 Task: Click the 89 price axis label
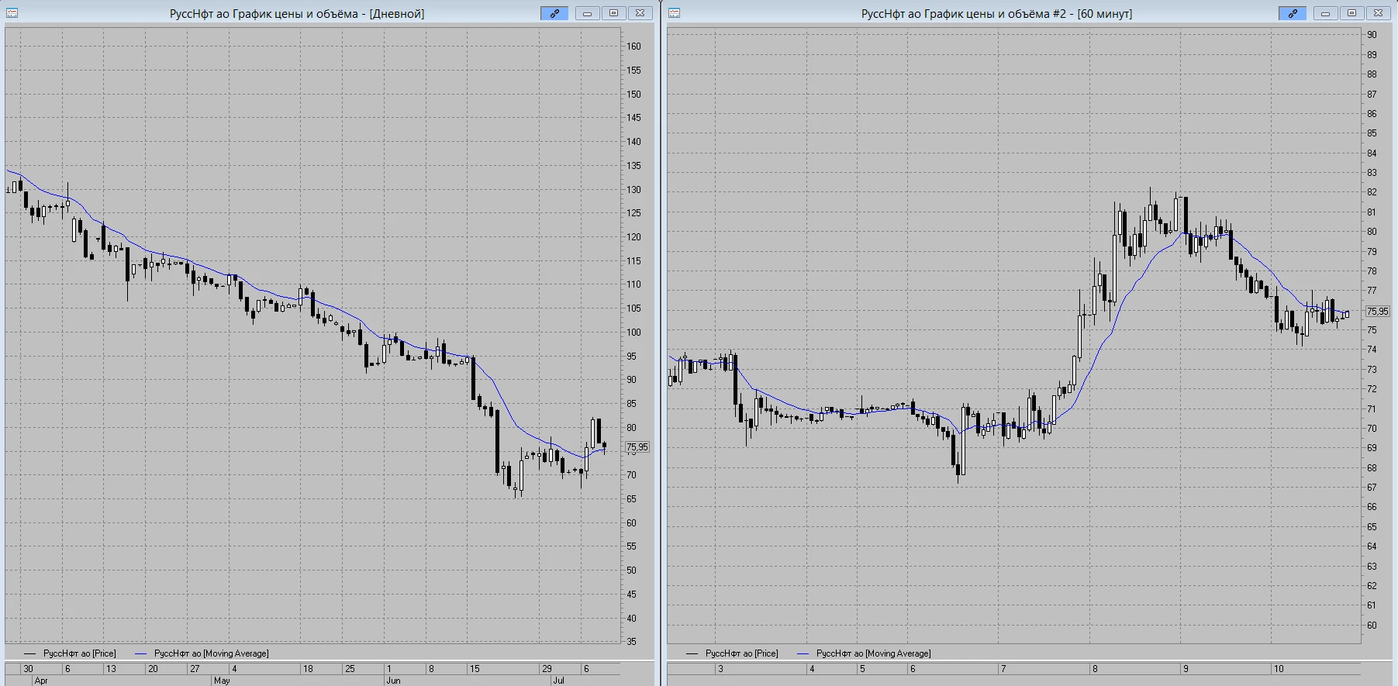coord(1372,55)
